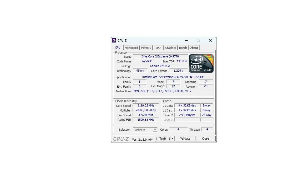Screen dimensions: 303x170
Task: Click the Tools button
Action: (x=163, y=139)
